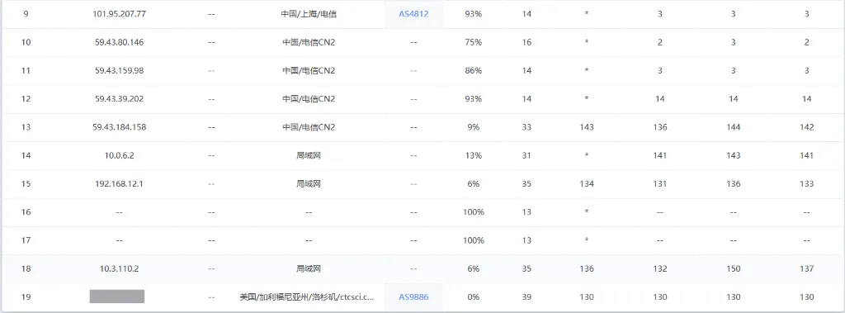Image resolution: width=845 pixels, height=313 pixels.
Task: Click the 13% loss value
Action: [x=473, y=155]
